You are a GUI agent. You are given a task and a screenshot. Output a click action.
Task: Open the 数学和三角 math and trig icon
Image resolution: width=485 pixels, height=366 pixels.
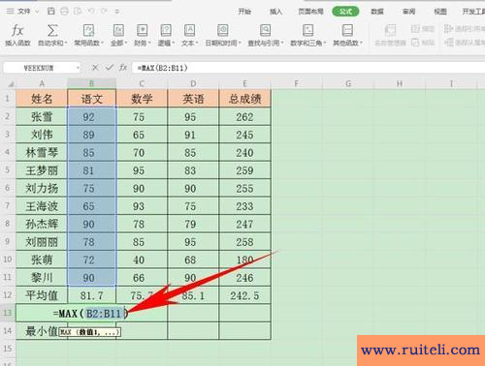(x=307, y=31)
